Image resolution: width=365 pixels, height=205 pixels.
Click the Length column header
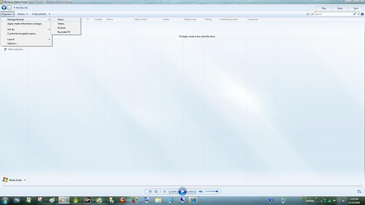98,19
